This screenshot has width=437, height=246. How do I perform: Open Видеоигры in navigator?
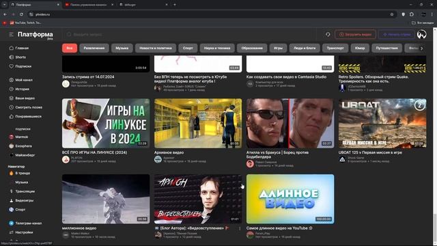pos(21,200)
